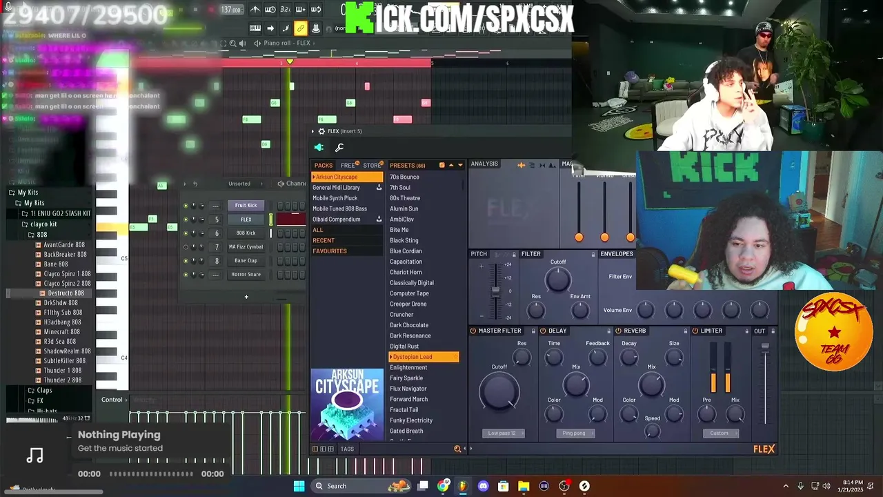Click the Filter section lock icon
The width and height of the screenshot is (883, 497).
pyautogui.click(x=593, y=255)
